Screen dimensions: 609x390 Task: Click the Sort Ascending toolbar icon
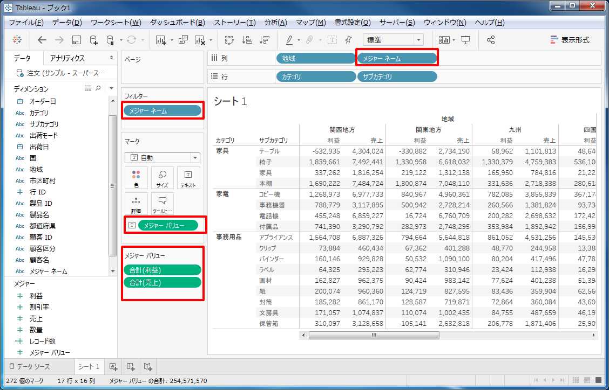247,39
